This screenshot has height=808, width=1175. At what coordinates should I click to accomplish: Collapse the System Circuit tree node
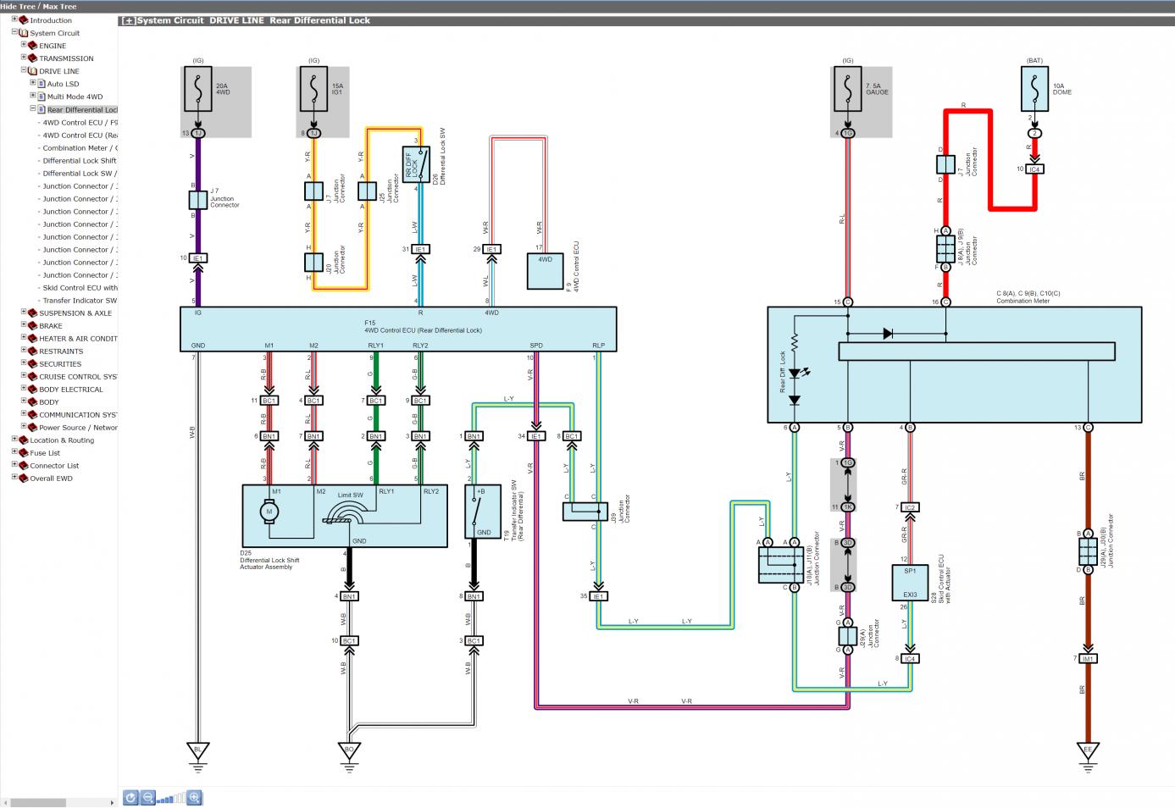pos(14,32)
